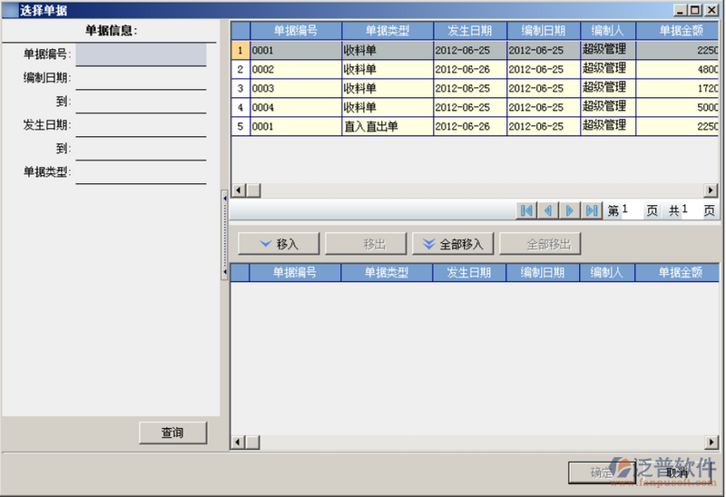Sort top table by 发生日期 header
726x497 pixels.
[469, 31]
